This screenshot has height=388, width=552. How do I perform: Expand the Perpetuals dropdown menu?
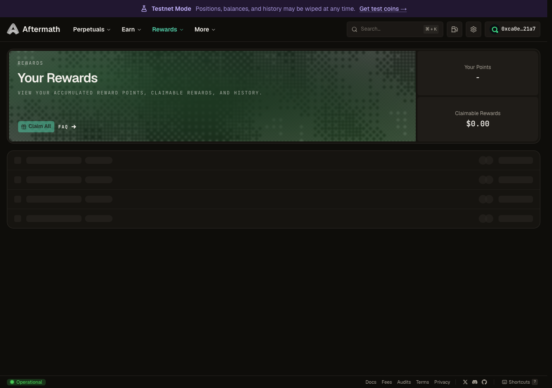(92, 29)
